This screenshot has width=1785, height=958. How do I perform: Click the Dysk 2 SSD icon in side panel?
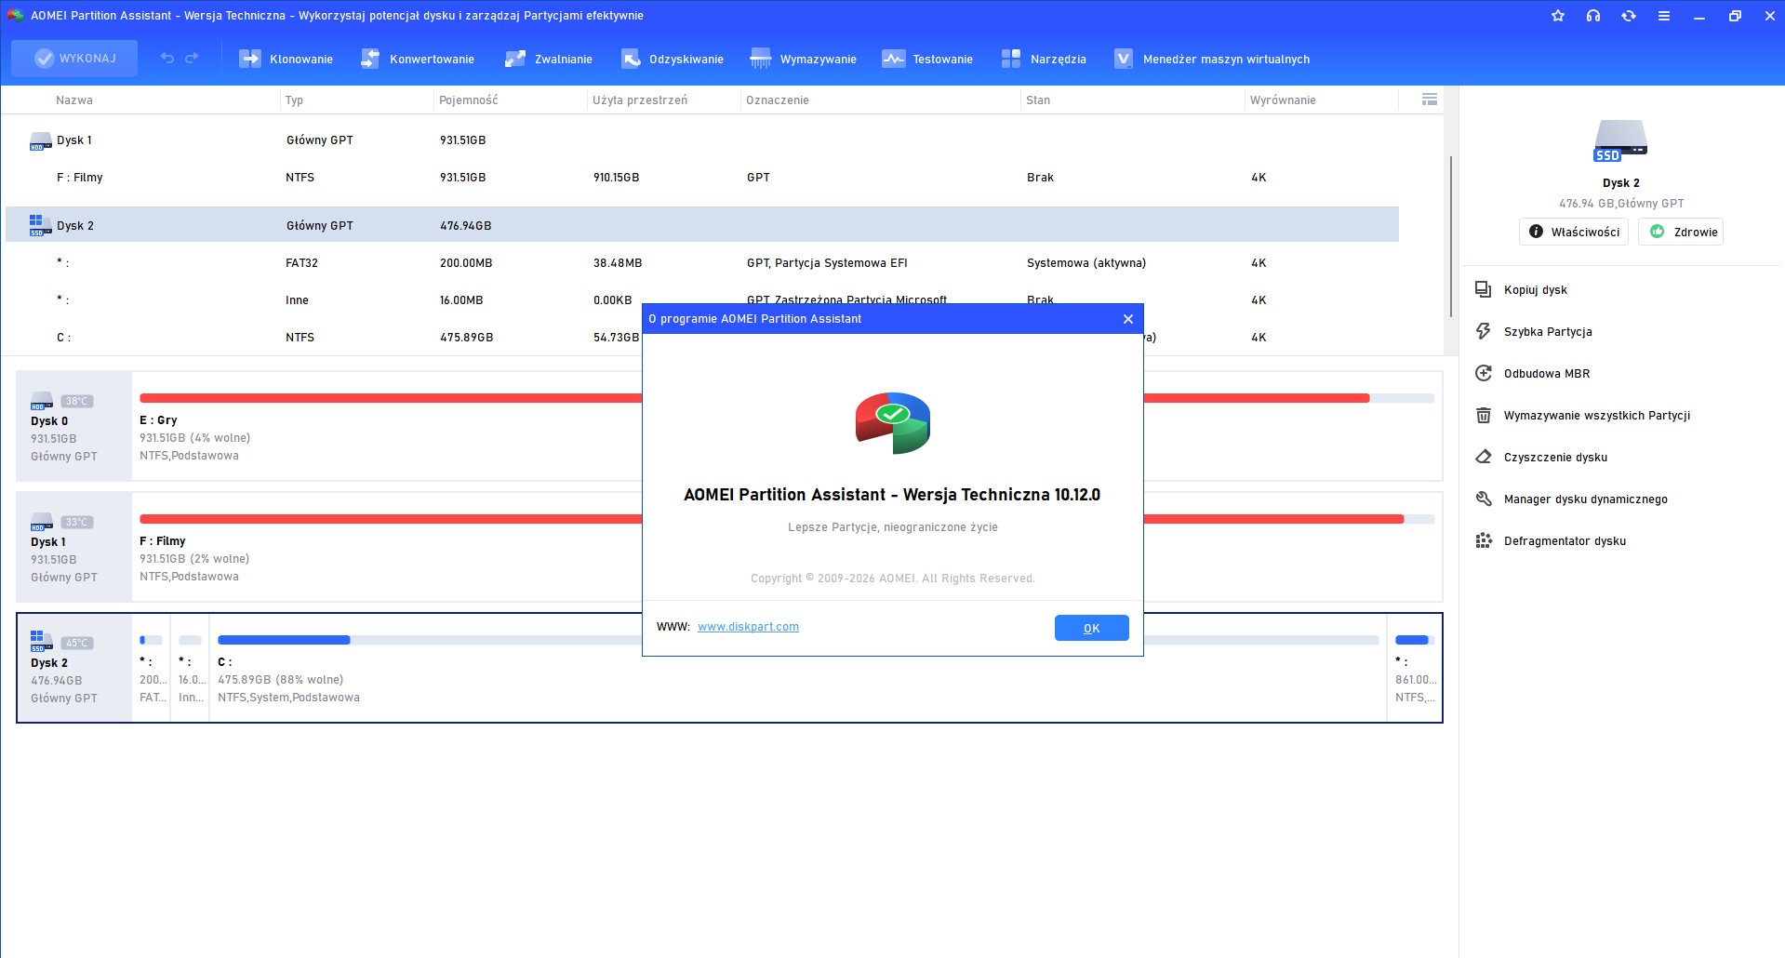click(1621, 140)
